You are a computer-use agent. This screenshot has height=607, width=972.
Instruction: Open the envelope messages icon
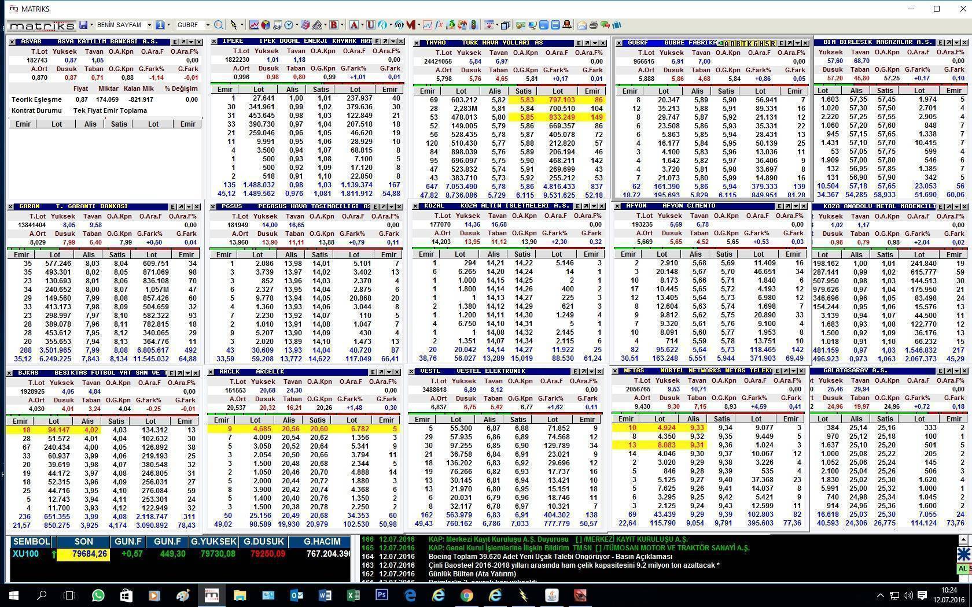point(582,25)
